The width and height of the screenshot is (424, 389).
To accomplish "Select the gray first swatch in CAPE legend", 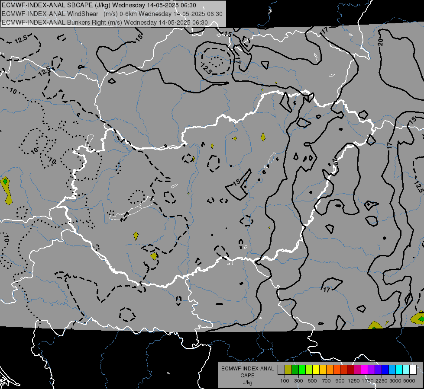I will pyautogui.click(x=281, y=370).
